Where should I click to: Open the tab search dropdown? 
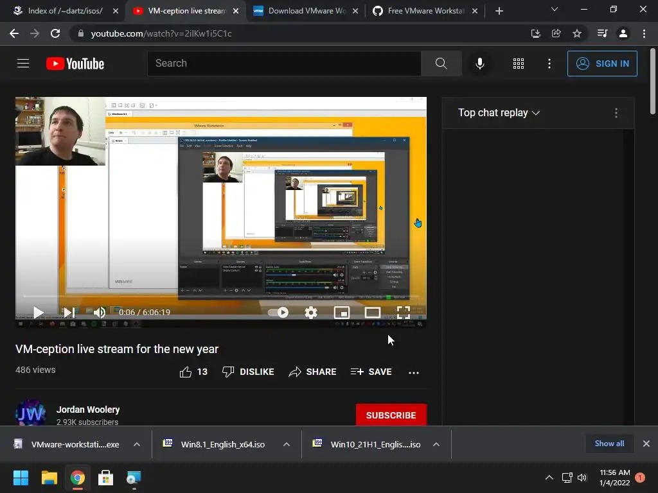tap(555, 9)
